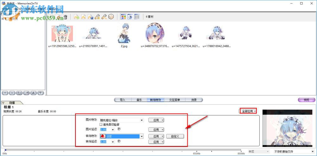
Task: Click the plus add-album round button
Action: (5, 93)
